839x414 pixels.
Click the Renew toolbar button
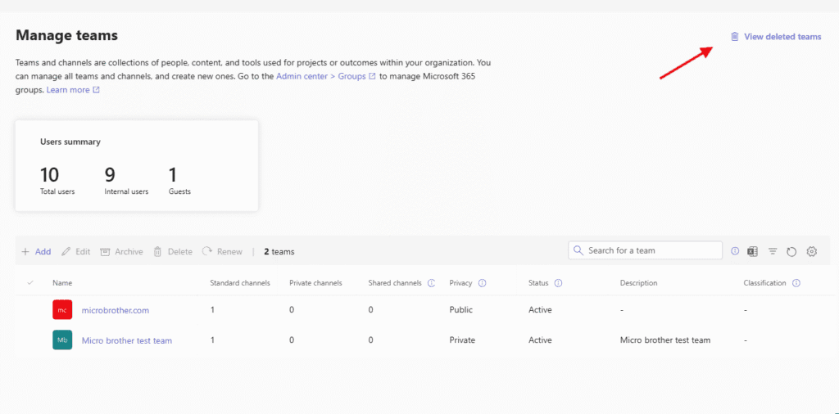(x=222, y=252)
